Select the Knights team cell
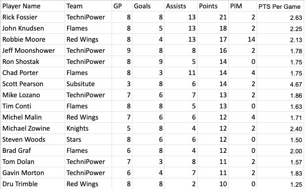 pyautogui.click(x=88, y=128)
